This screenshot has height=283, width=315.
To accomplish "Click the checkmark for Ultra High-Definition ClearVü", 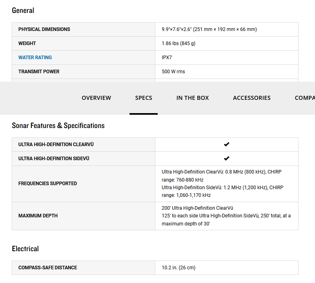I will tap(227, 145).
